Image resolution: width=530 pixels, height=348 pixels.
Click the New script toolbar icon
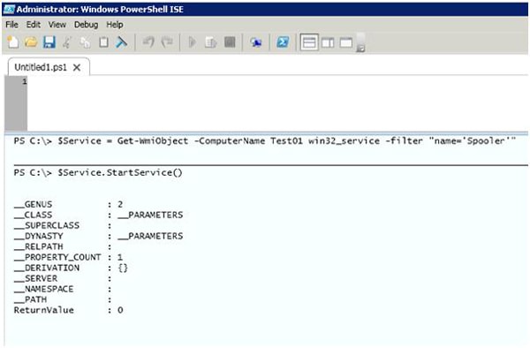[x=13, y=42]
